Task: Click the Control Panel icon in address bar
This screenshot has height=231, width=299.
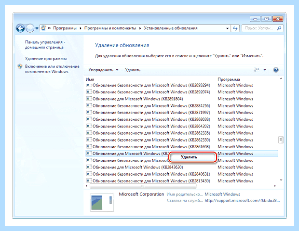Action: coord(43,28)
